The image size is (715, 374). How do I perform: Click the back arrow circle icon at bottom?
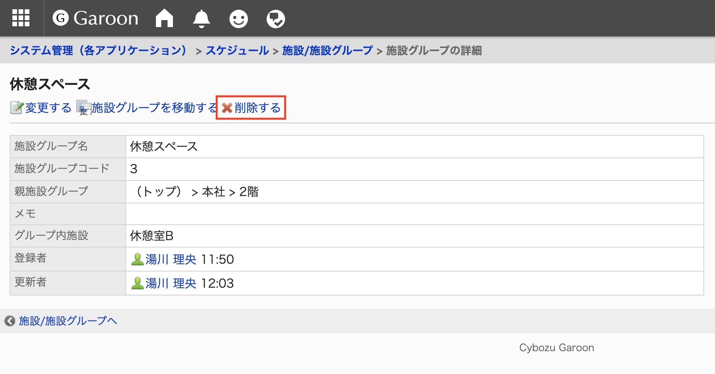(10, 321)
